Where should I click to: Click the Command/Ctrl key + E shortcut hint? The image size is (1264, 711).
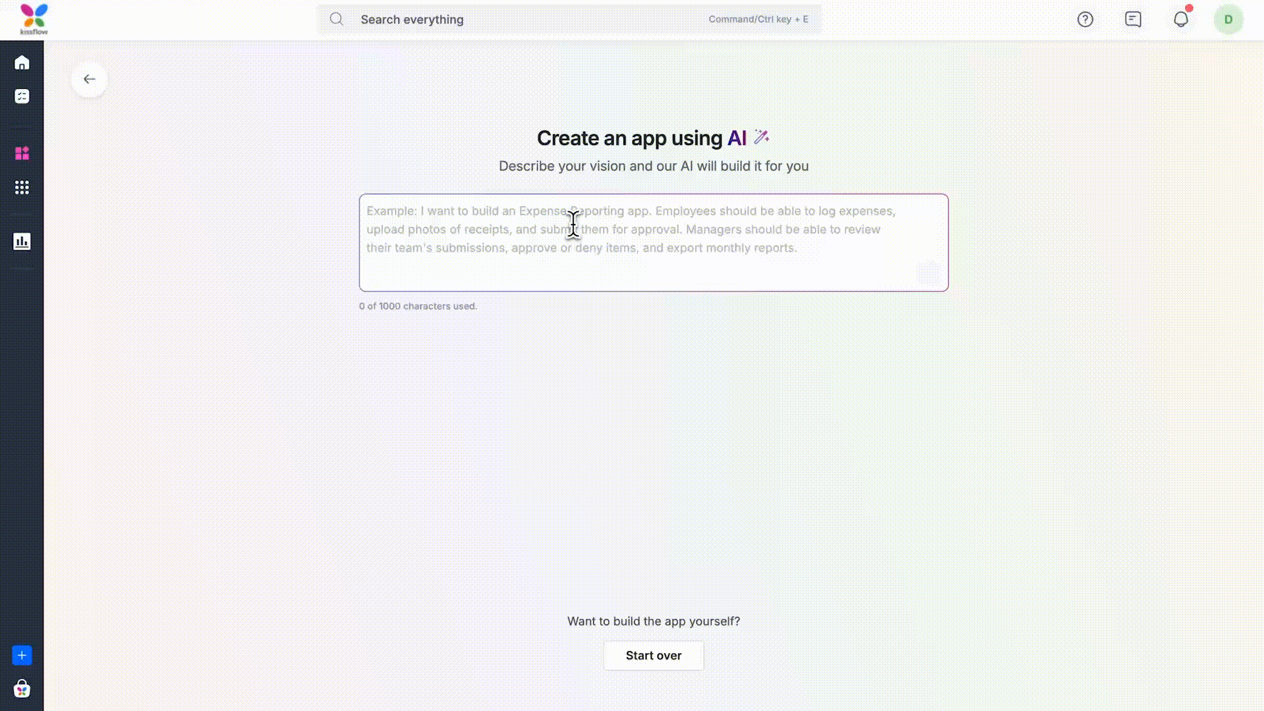coord(758,20)
